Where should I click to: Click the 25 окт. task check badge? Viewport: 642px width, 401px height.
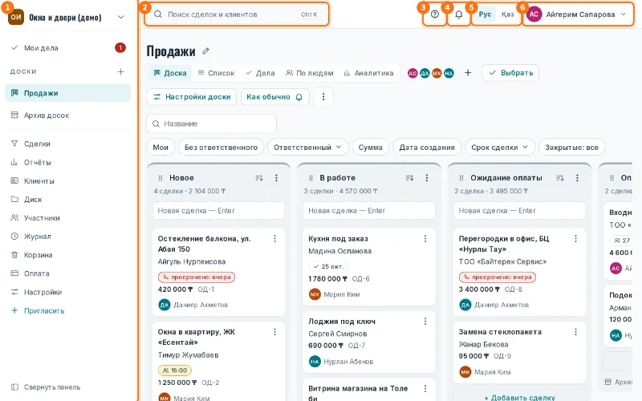click(328, 266)
